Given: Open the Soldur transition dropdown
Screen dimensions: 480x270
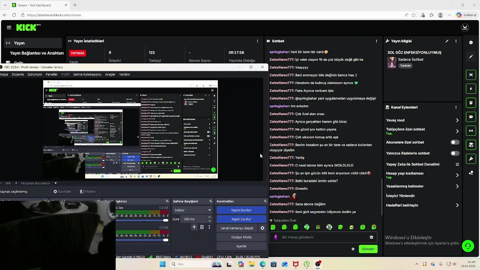Looking at the screenshot, I should point(192,210).
